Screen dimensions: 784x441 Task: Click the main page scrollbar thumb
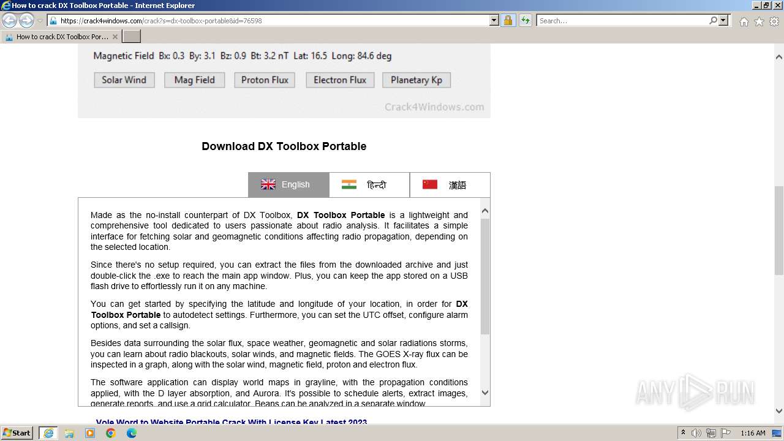(x=779, y=231)
